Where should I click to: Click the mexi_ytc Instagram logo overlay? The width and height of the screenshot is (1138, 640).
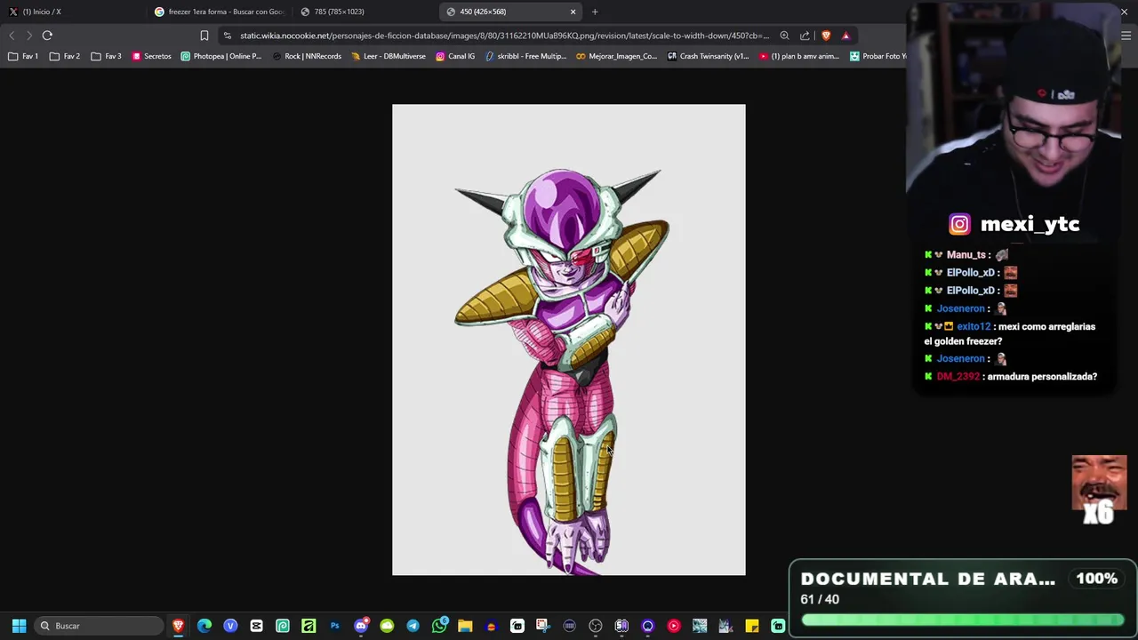959,224
